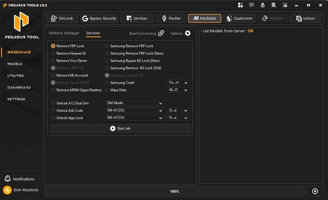Expand the dropdown next to Samsung Crash
Screen dimensions: 328x200
click(178, 82)
